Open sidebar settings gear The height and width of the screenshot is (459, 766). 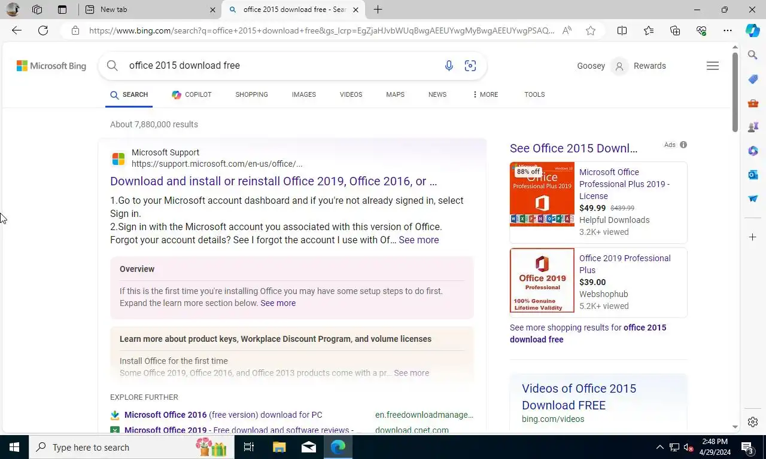(x=753, y=422)
